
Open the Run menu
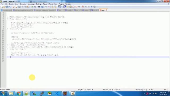pos(56,4)
